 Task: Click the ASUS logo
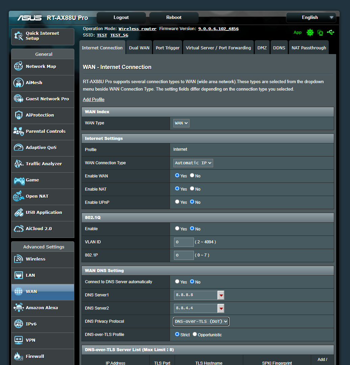pyautogui.click(x=29, y=18)
